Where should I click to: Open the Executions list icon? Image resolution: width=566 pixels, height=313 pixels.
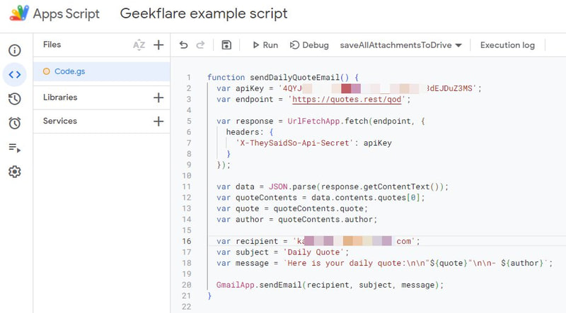click(x=14, y=148)
